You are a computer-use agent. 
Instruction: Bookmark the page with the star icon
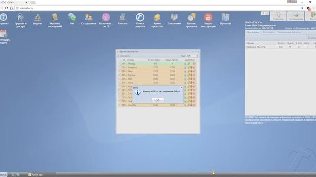pos(302,8)
